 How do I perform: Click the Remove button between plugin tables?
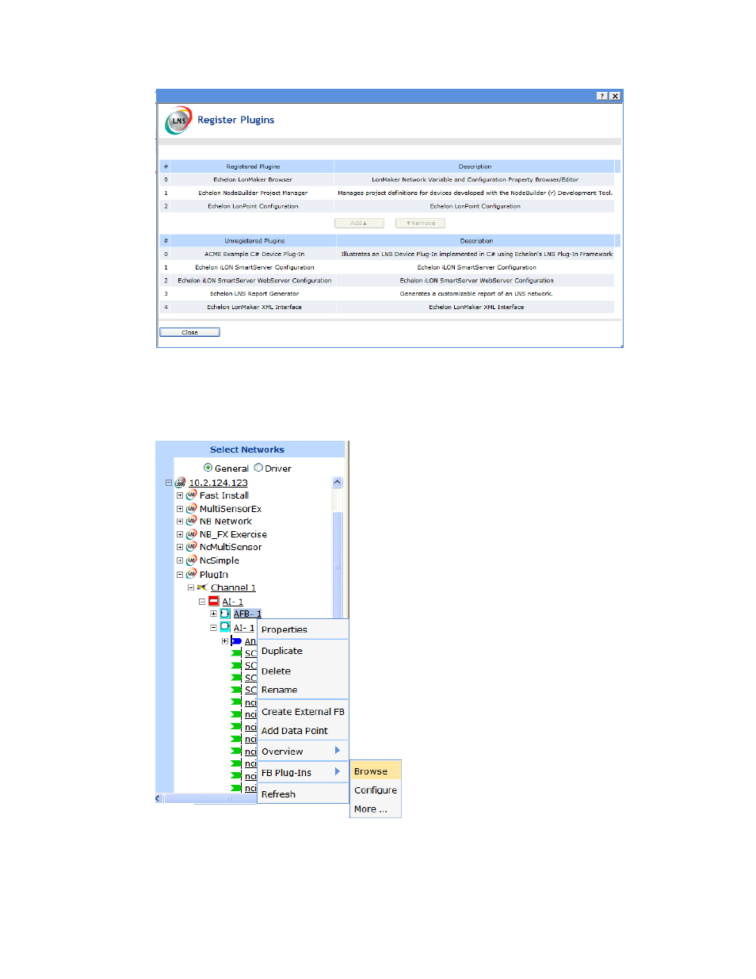tap(421, 223)
